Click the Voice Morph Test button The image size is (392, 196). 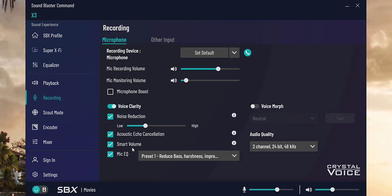(340, 118)
